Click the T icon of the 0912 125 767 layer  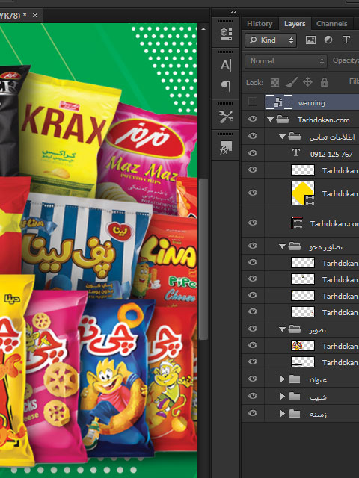pyautogui.click(x=296, y=152)
